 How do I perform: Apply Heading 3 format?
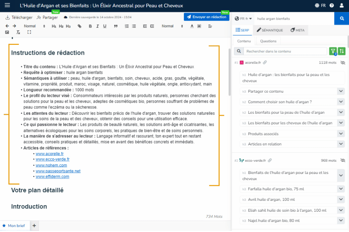(68, 26)
